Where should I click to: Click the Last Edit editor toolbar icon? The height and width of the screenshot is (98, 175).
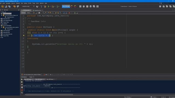tap(34, 13)
